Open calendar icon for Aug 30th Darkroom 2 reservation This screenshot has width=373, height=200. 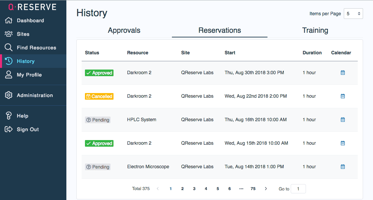[343, 73]
